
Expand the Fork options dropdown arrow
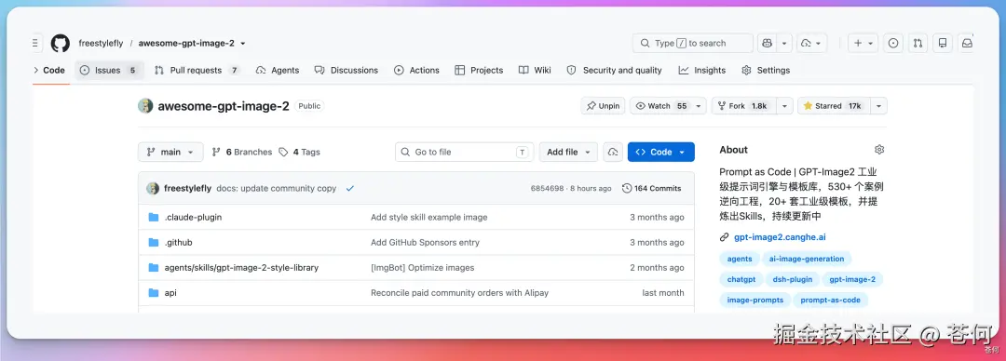pos(784,106)
